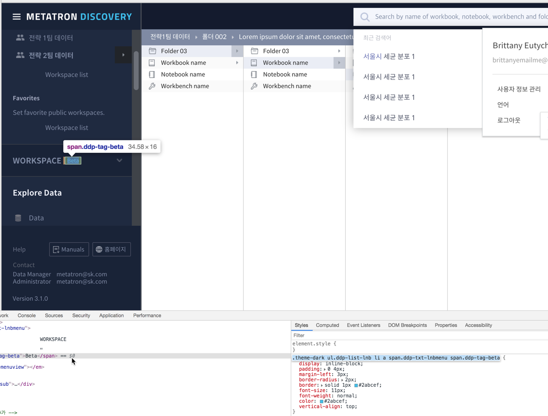Click the Lorem ipsum breadcrumb
This screenshot has height=416, width=548.
(296, 36)
